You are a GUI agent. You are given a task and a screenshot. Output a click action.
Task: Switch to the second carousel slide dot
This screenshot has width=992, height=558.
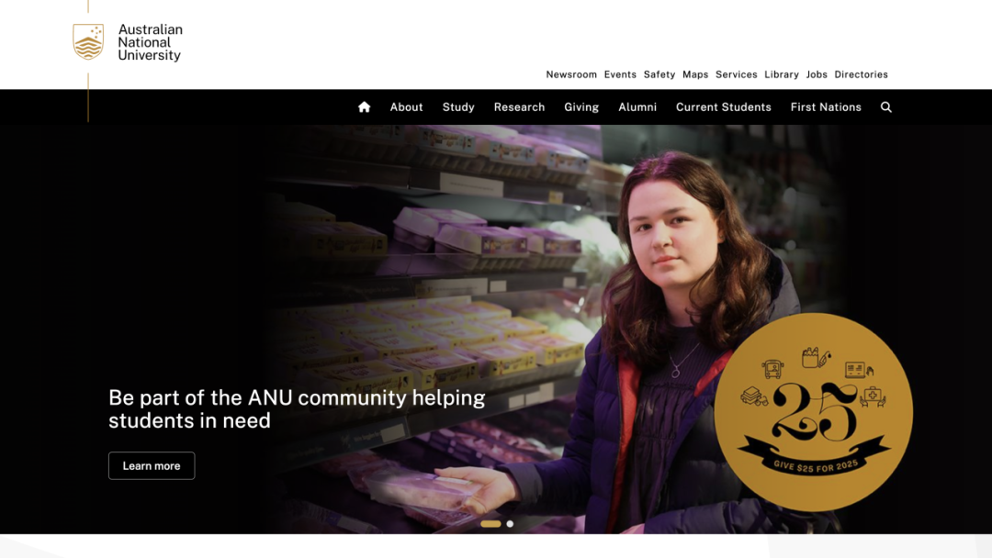point(510,524)
